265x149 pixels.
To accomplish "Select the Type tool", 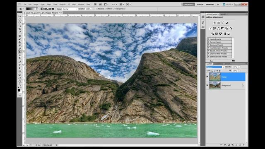I will pos(20,65).
